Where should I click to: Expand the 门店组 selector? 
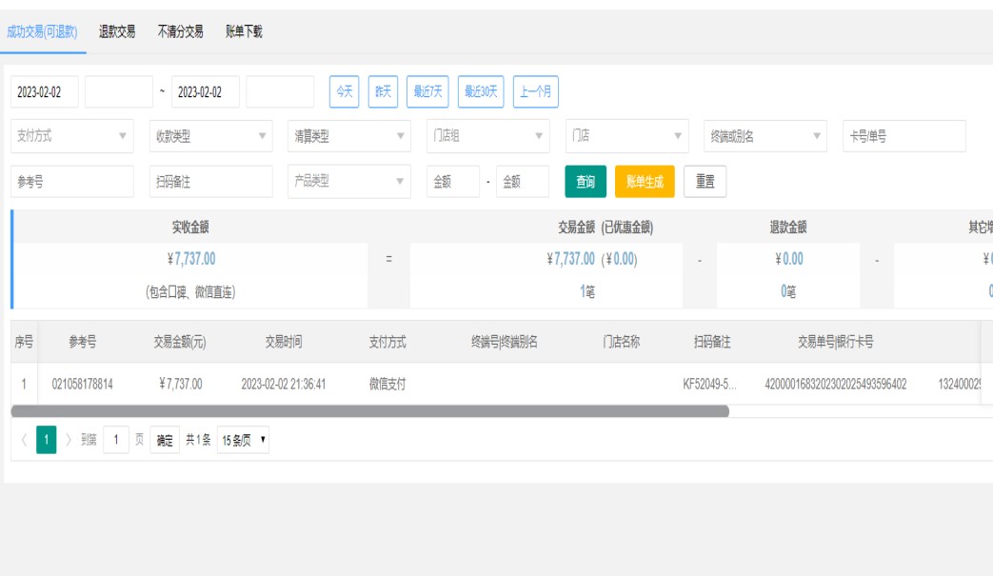pyautogui.click(x=487, y=136)
